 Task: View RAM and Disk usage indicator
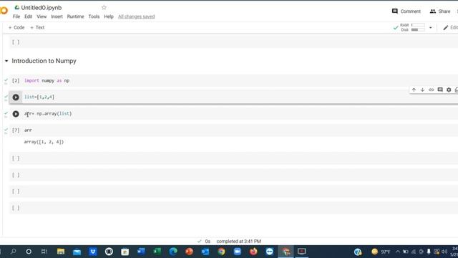click(412, 27)
